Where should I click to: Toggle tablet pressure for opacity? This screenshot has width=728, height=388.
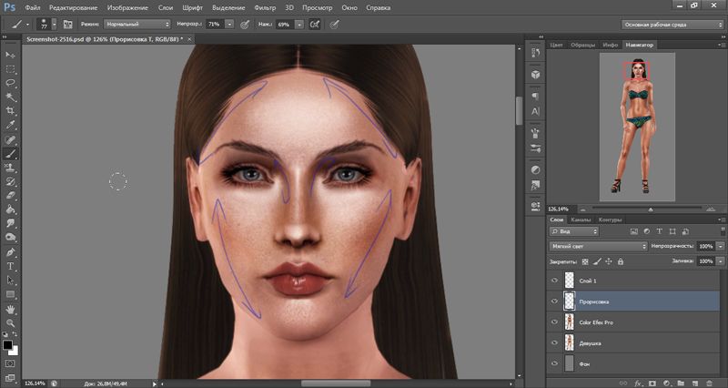245,25
